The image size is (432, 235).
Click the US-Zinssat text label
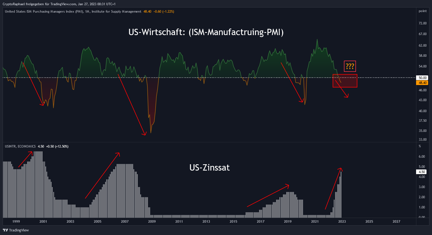click(x=209, y=168)
